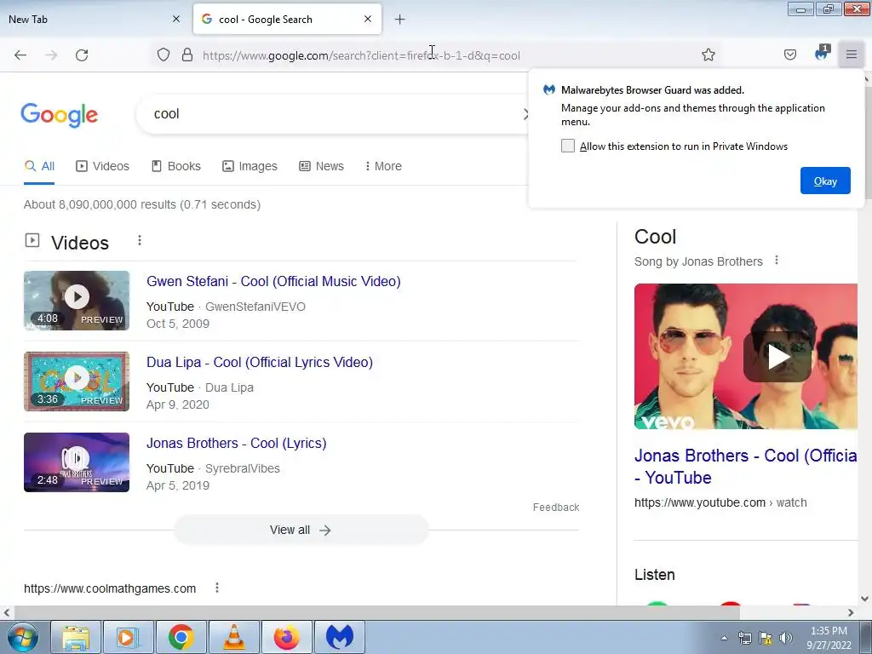This screenshot has height=654, width=872.
Task: Click horizontal scrollbar left arrow
Action: tap(7, 612)
